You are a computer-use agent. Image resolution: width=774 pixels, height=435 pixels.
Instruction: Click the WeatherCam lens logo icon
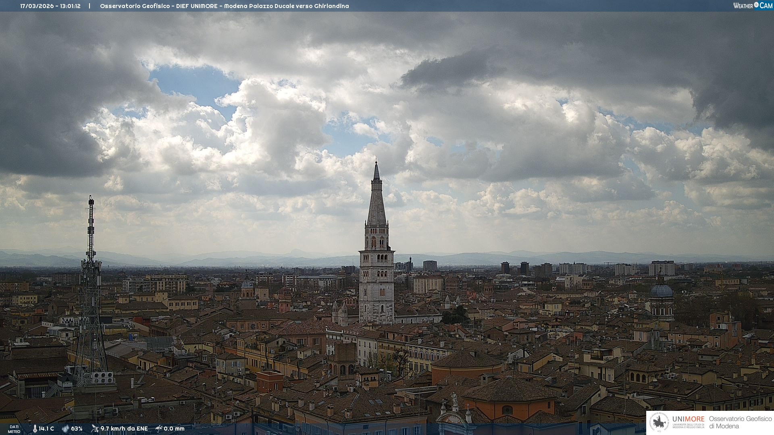[756, 5]
